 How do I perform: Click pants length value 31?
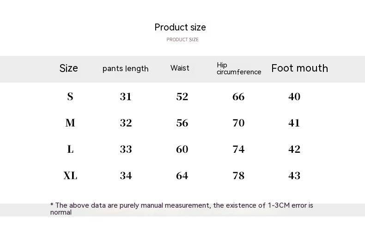point(126,96)
